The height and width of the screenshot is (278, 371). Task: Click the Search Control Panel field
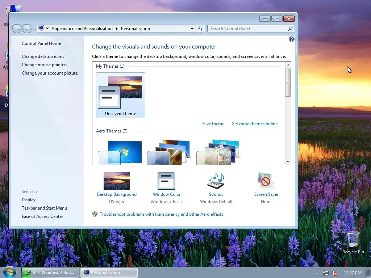pos(247,29)
